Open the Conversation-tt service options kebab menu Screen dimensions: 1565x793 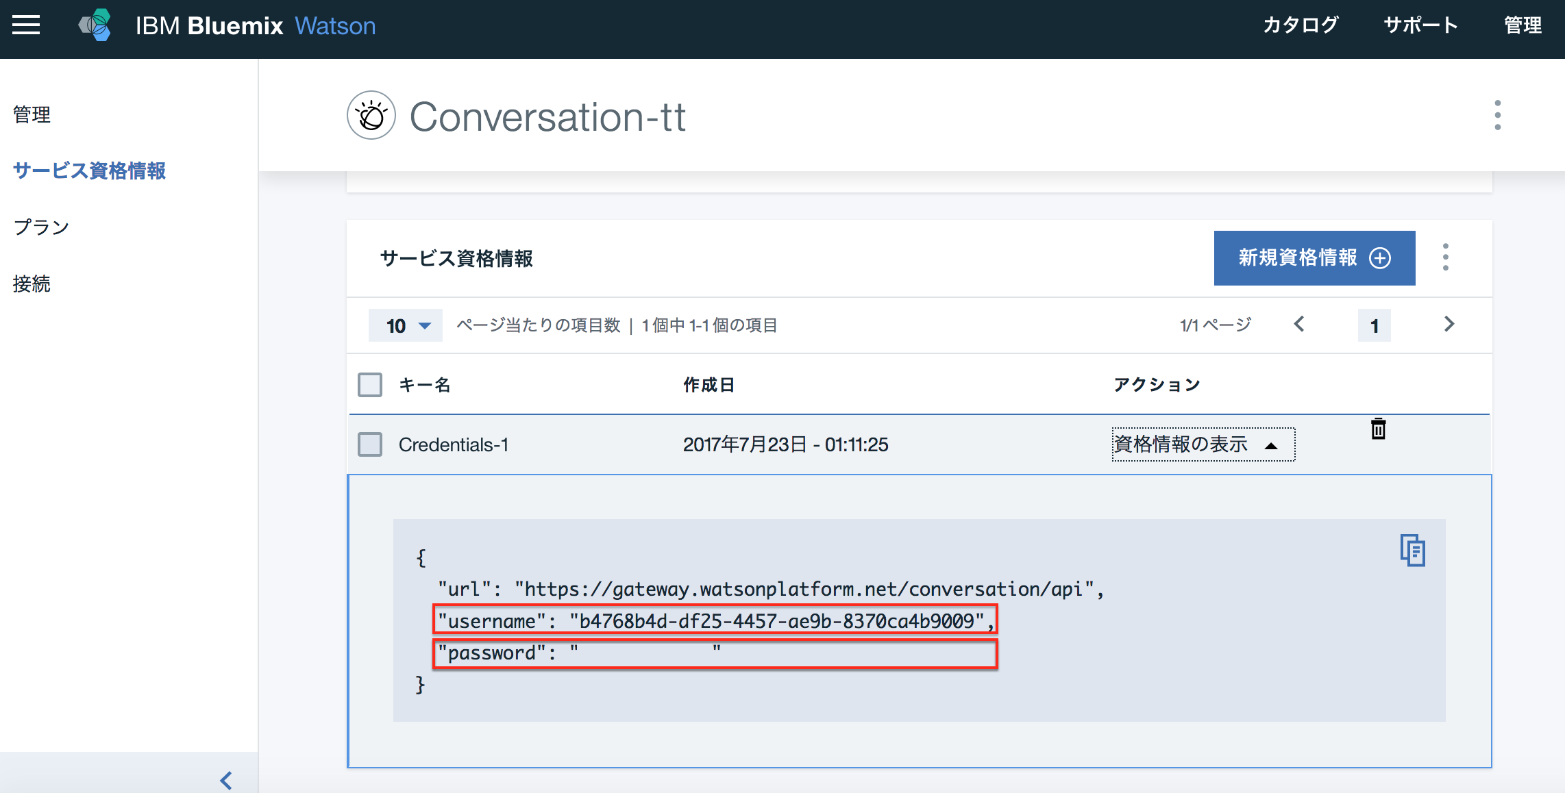[1498, 115]
